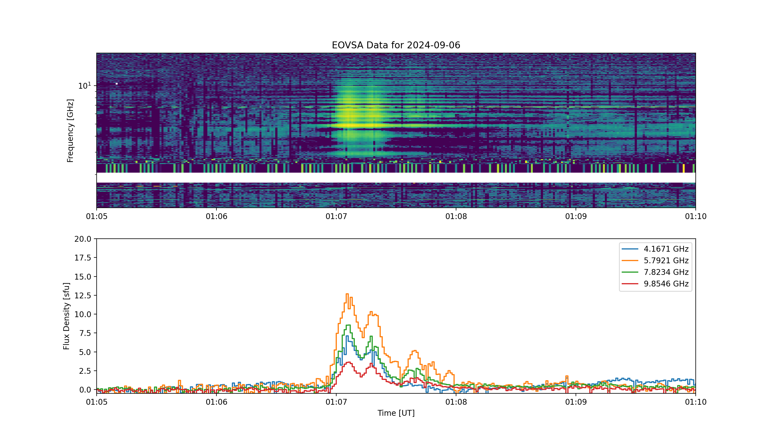773x442 pixels.
Task: Click the 'Time [UT]' axis label
Action: pyautogui.click(x=396, y=413)
